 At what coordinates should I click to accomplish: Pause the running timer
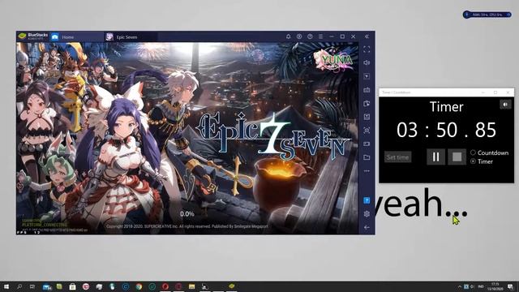pos(435,157)
